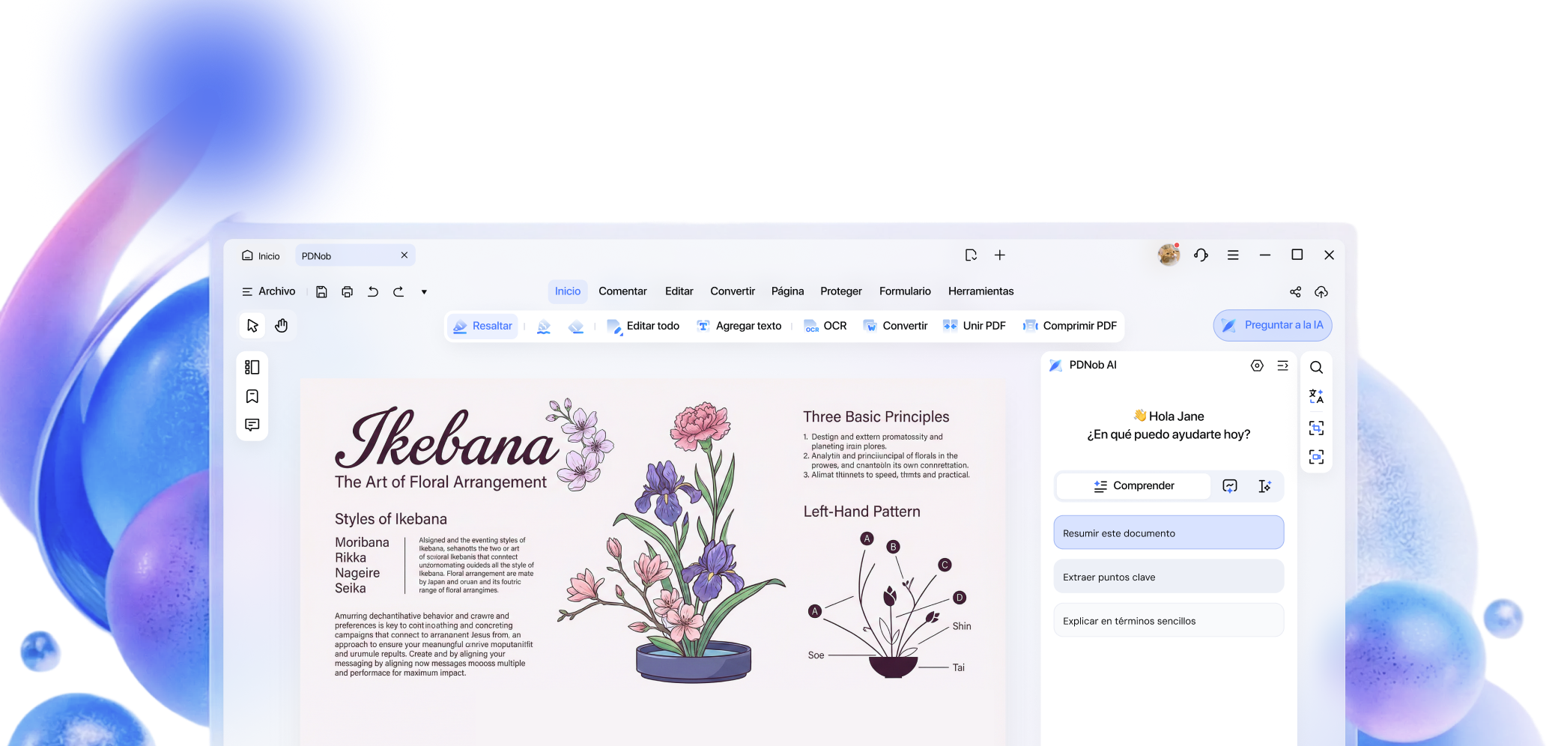1567x746 pixels.
Task: Expand the quick access toolbar dropdown arrow
Action: [424, 292]
